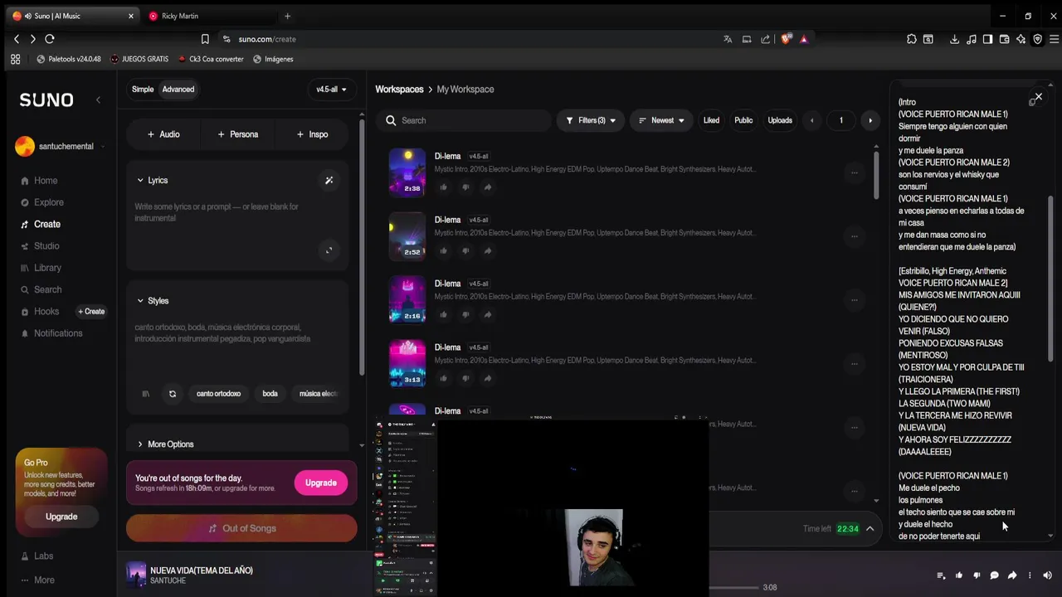Screen dimensions: 1062x597
Task: Open browser downloads icon
Action: click(954, 39)
